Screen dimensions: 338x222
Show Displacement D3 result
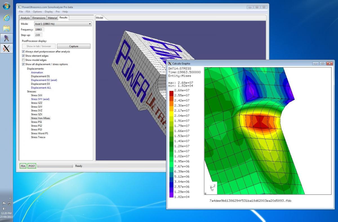pyautogui.click(x=40, y=84)
